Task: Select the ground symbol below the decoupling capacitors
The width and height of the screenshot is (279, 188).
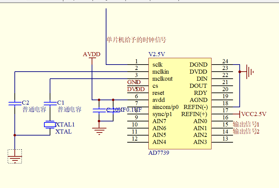Action: point(99,131)
